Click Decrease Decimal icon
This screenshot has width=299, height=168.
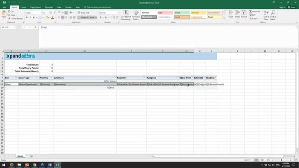coord(117,18)
